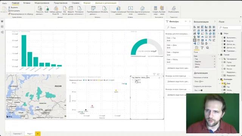Select the Pie chart visualization

tap(206, 34)
